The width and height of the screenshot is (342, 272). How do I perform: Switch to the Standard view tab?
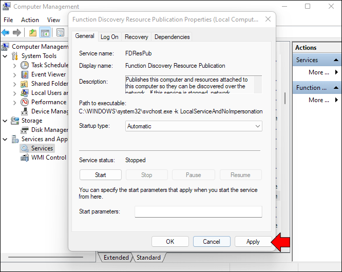tap(148, 258)
